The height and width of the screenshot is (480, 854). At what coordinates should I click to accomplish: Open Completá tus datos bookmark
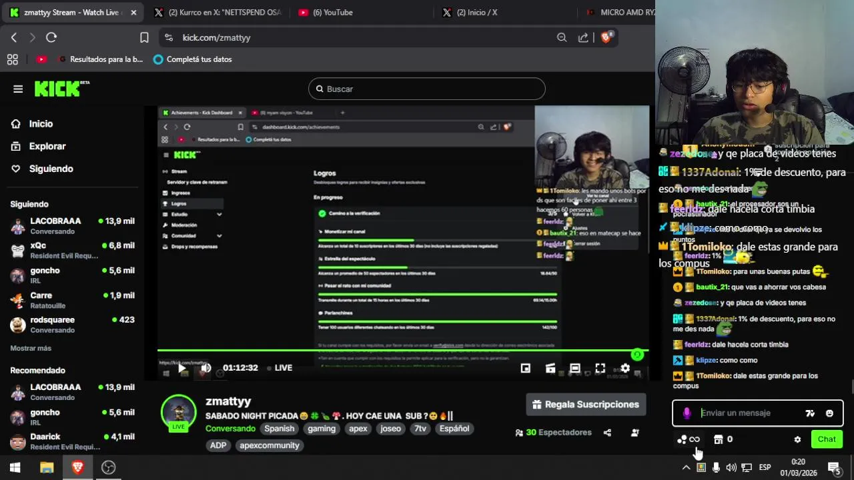(192, 59)
